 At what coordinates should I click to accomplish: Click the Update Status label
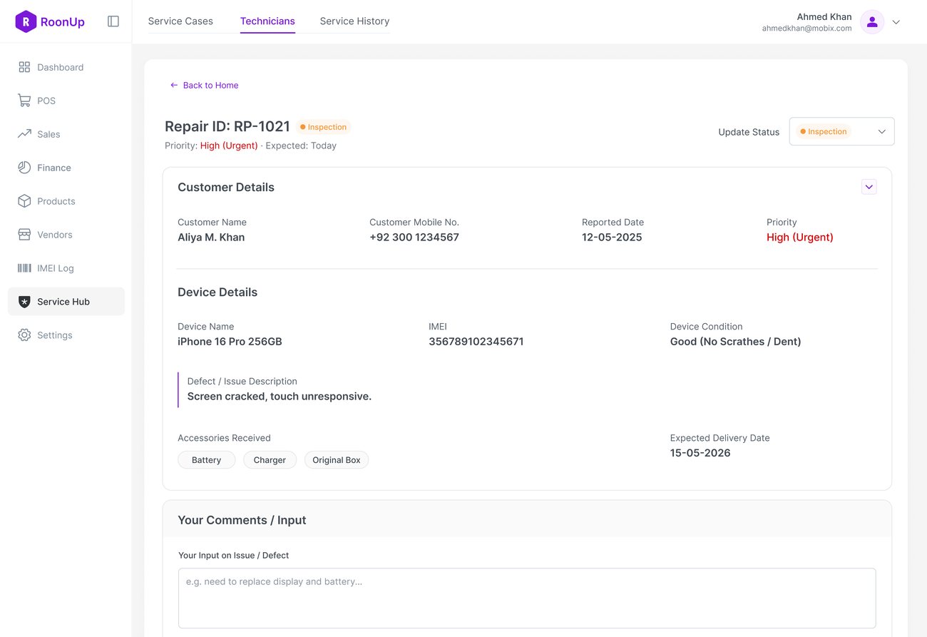click(x=749, y=132)
